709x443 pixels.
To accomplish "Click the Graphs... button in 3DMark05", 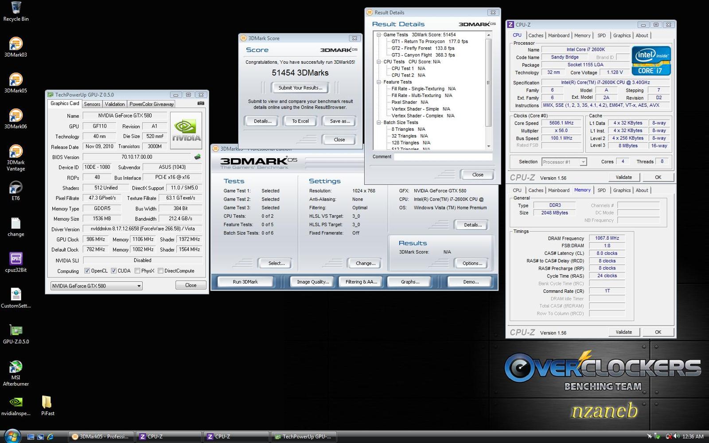I will (410, 282).
